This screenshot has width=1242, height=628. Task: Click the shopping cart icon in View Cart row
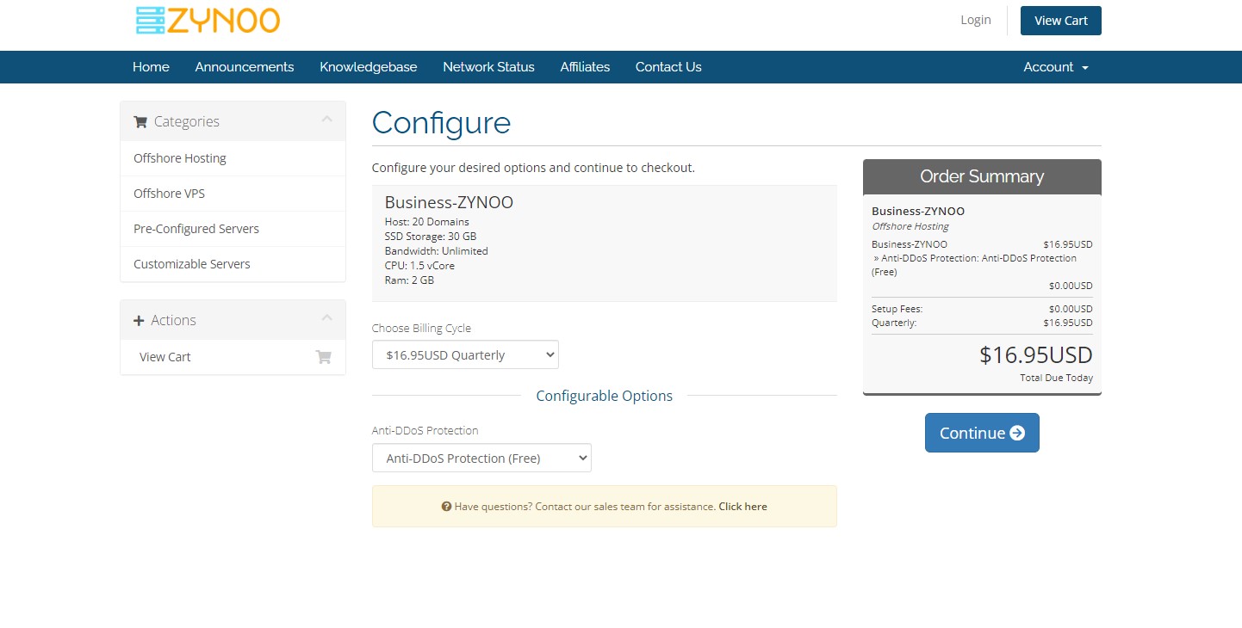click(324, 357)
